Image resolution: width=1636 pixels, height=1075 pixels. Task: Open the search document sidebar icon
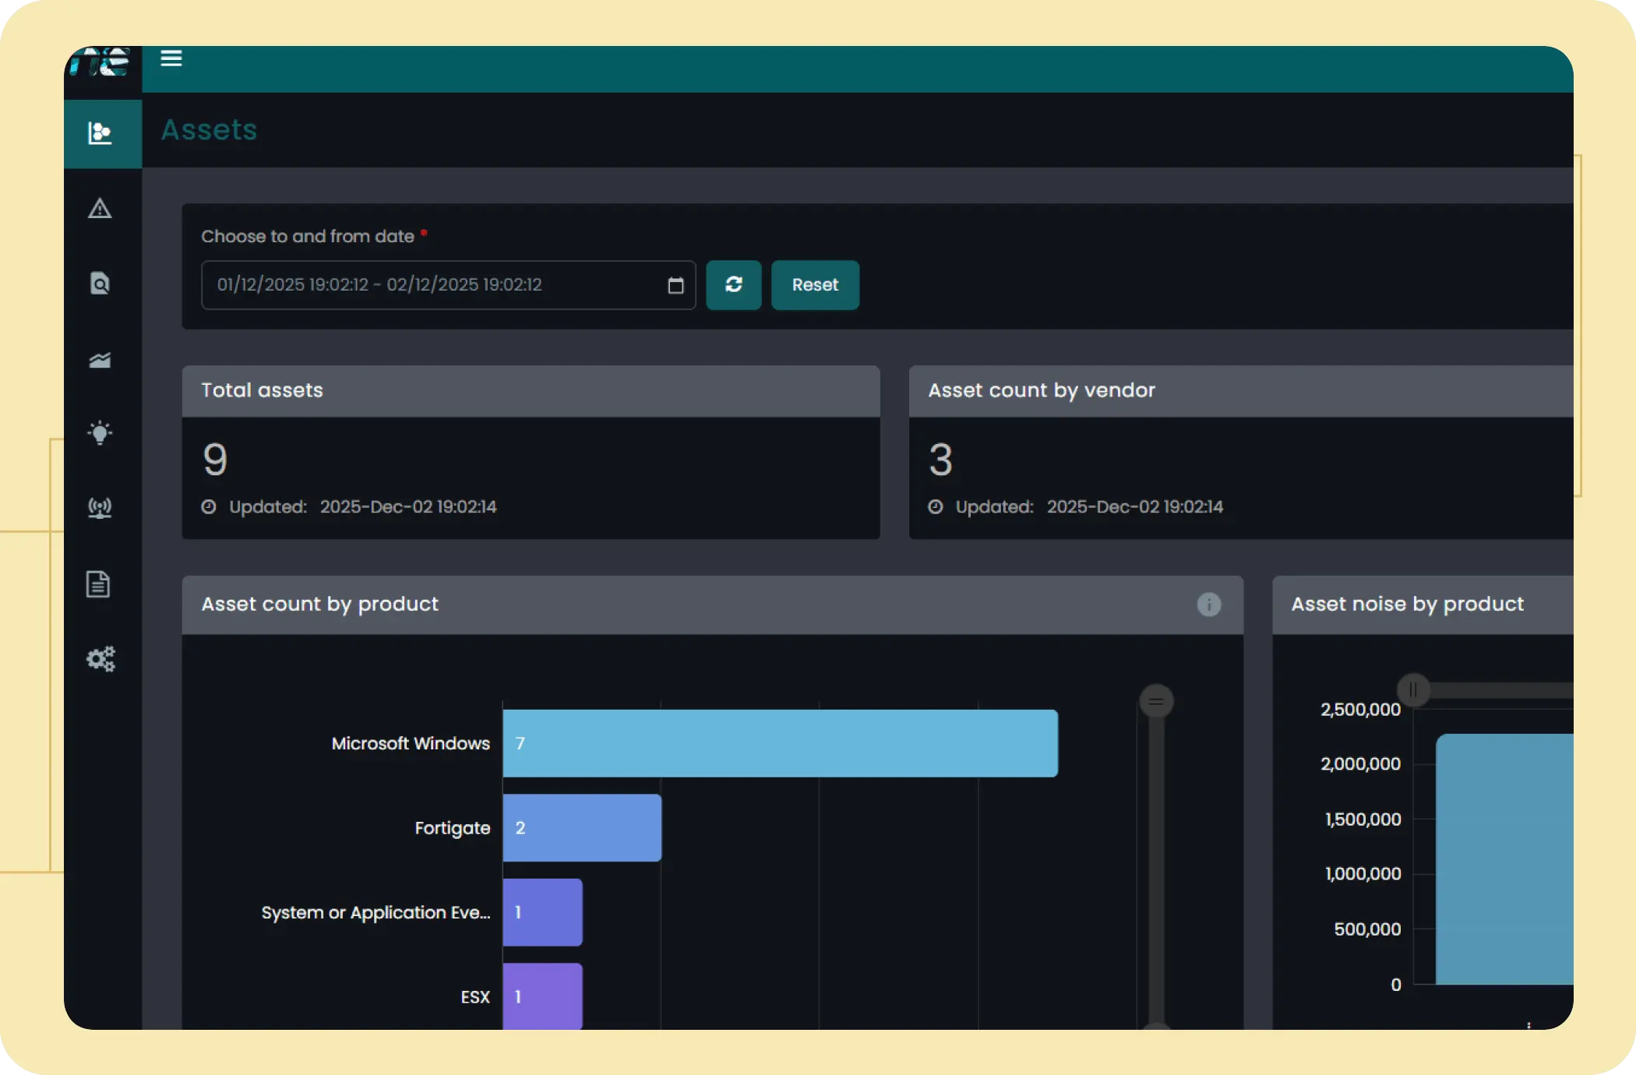[100, 284]
